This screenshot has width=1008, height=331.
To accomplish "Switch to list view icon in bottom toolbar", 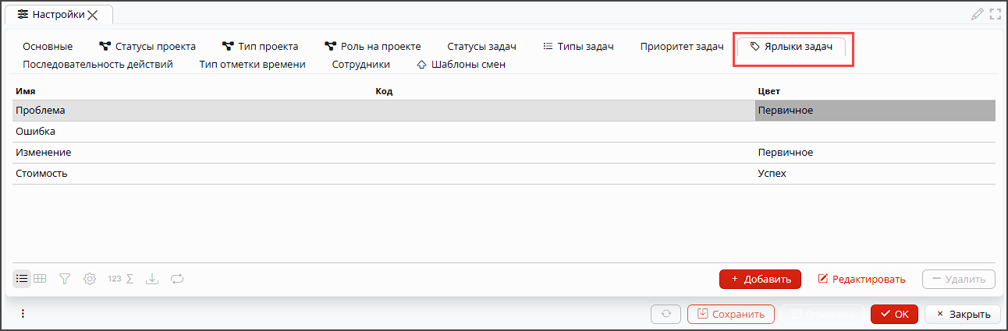I will [x=22, y=278].
